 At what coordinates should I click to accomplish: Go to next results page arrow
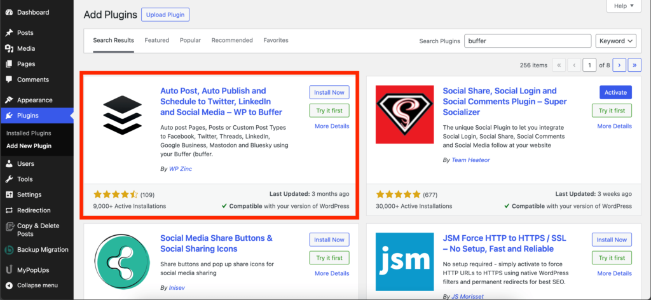click(x=619, y=65)
